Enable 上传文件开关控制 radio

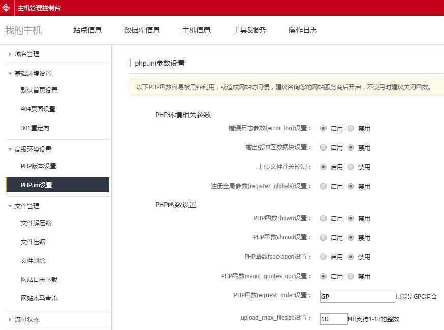tap(323, 167)
